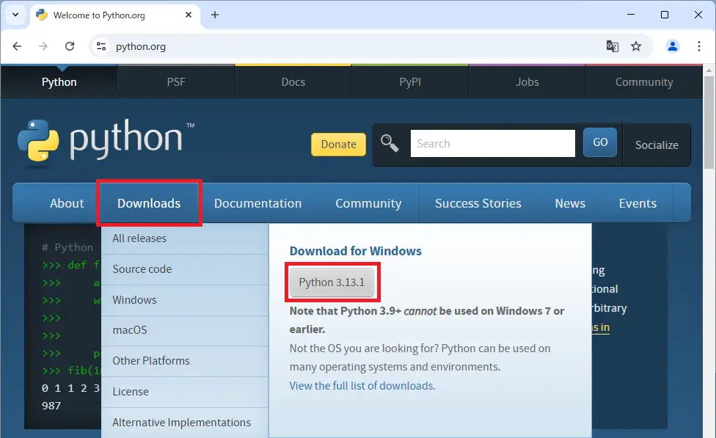Viewport: 716px width, 438px height.
Task: Open the Docs top navigation tab
Action: [x=293, y=81]
